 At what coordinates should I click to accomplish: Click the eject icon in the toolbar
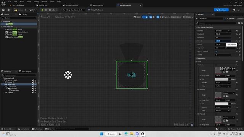click(x=53, y=10)
